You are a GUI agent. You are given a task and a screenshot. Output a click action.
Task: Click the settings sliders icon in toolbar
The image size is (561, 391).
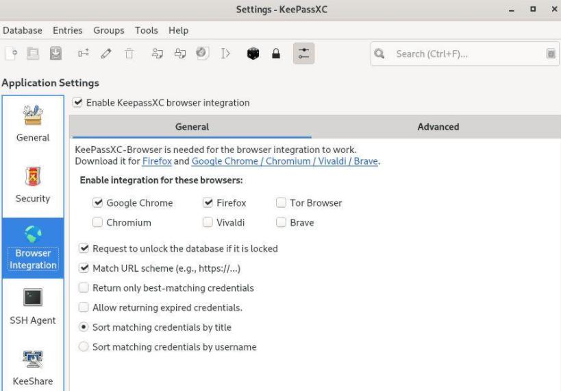click(x=303, y=54)
